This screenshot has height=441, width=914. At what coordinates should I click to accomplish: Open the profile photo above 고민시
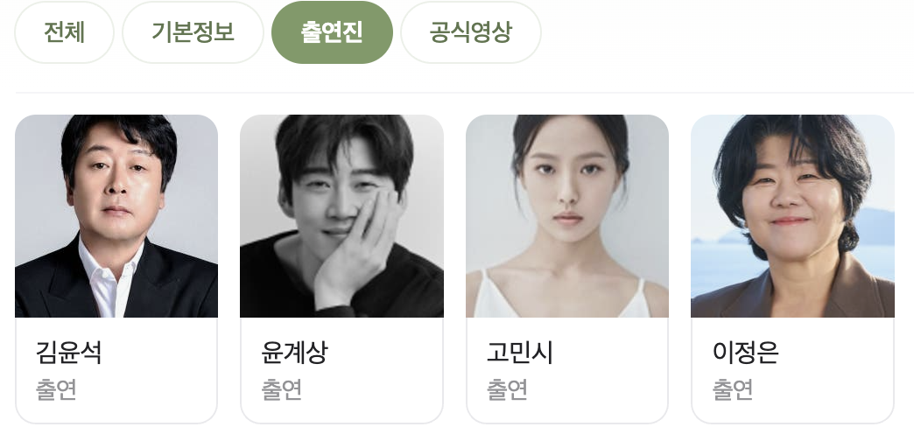coord(567,216)
